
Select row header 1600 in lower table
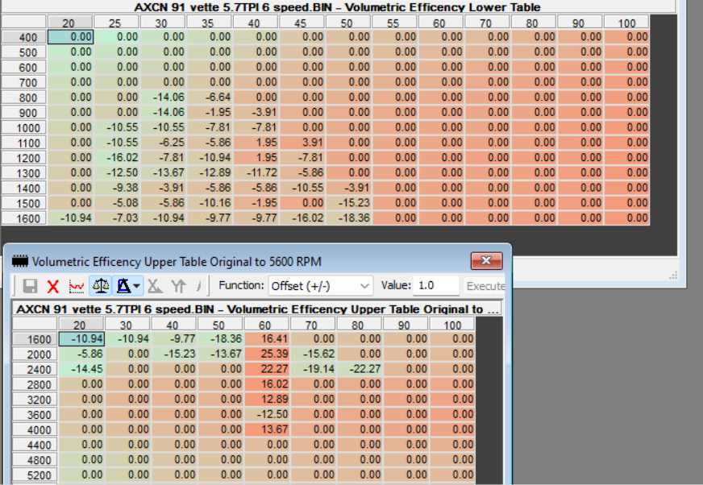point(23,218)
